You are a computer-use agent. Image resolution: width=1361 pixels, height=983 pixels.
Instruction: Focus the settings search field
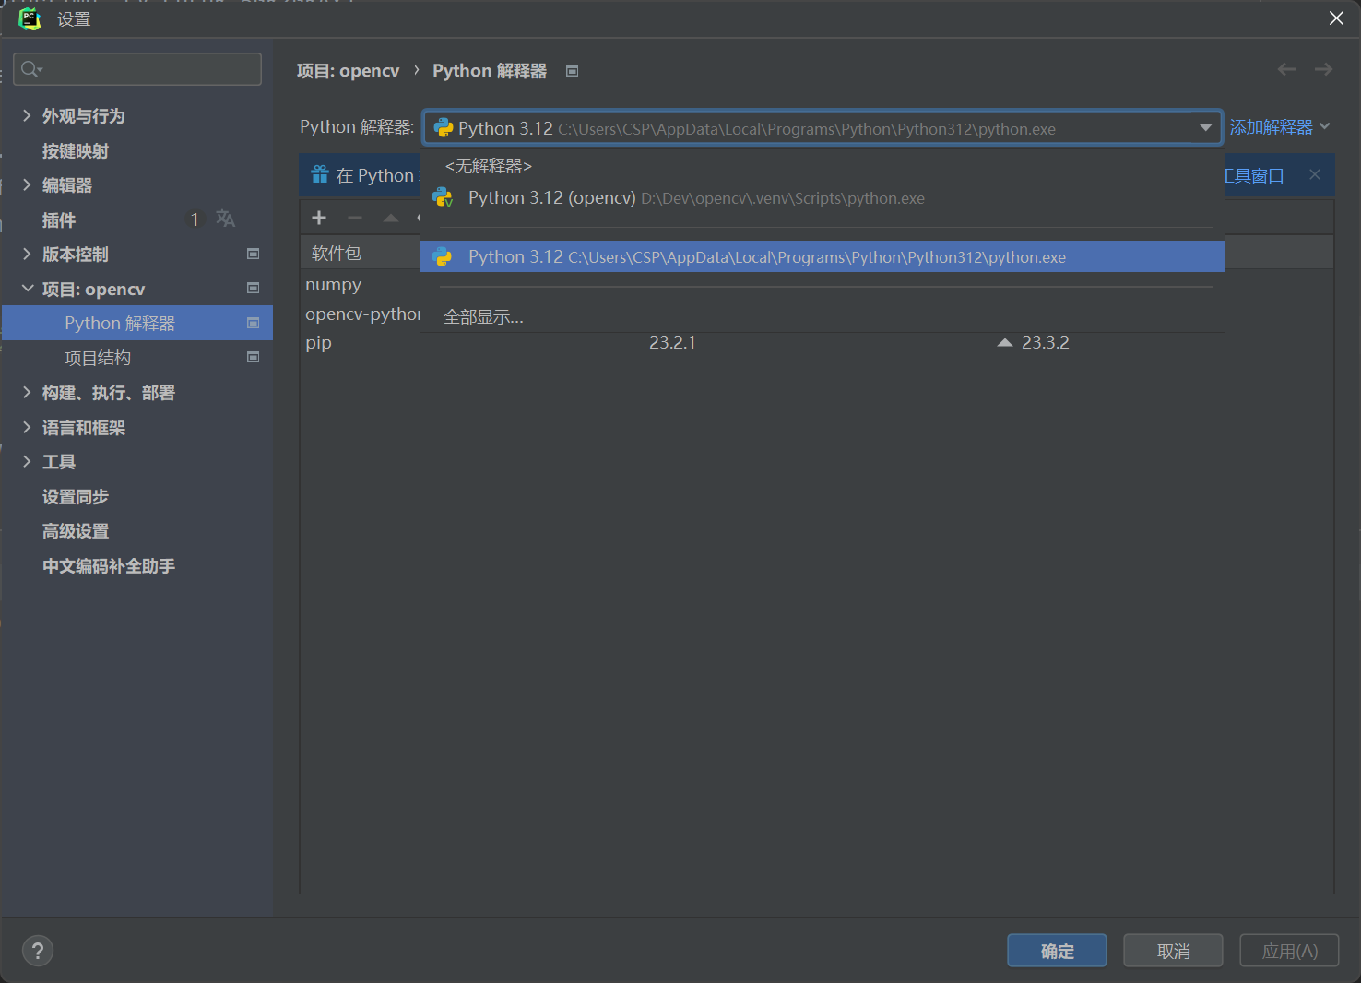pos(137,69)
